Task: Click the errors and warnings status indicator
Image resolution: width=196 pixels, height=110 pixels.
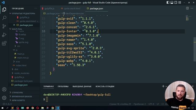Action: [7, 104]
